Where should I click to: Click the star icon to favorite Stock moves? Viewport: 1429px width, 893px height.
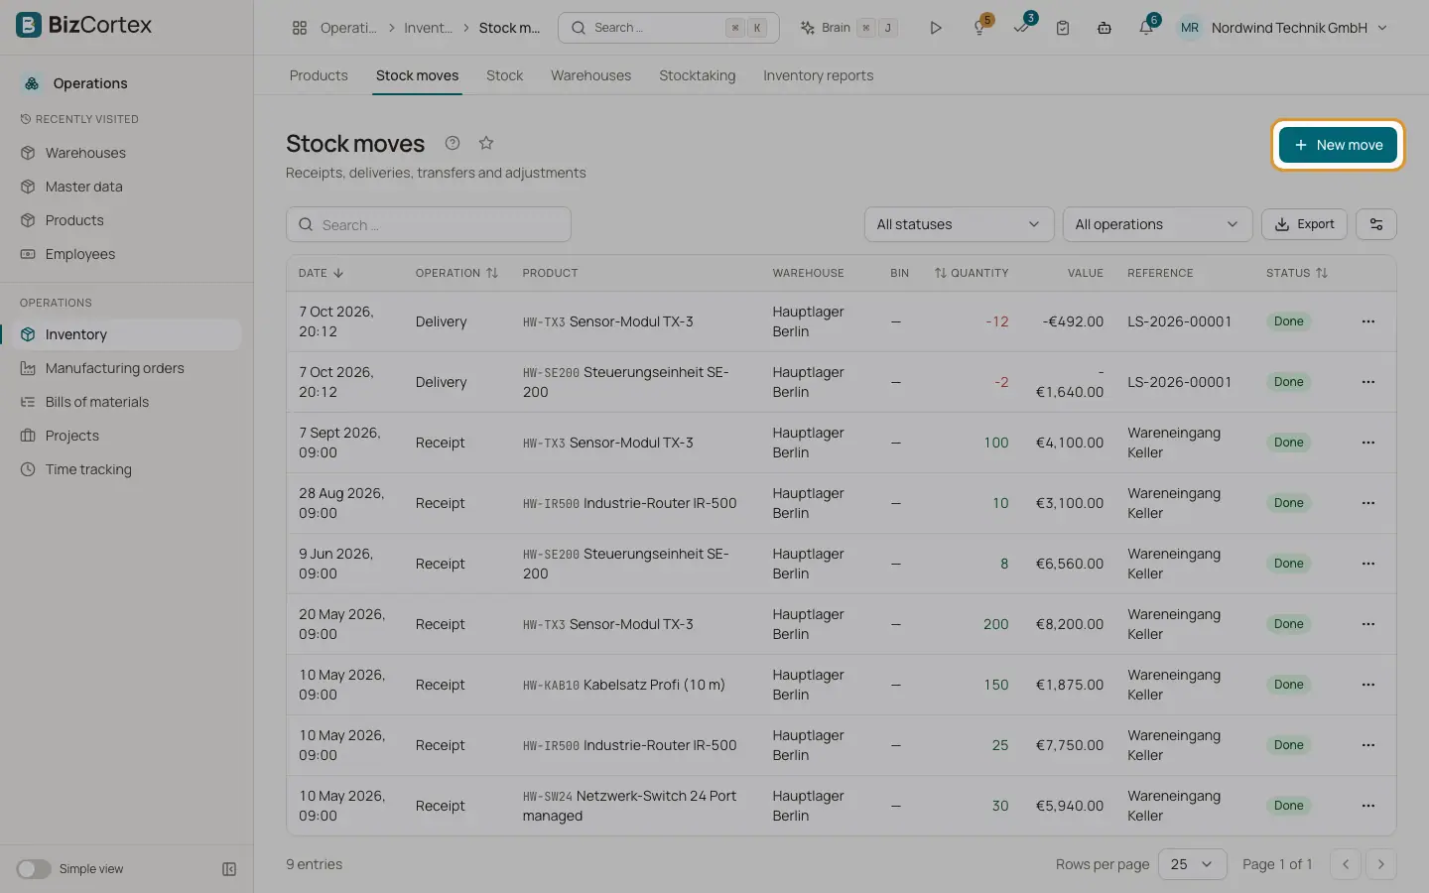pyautogui.click(x=486, y=143)
